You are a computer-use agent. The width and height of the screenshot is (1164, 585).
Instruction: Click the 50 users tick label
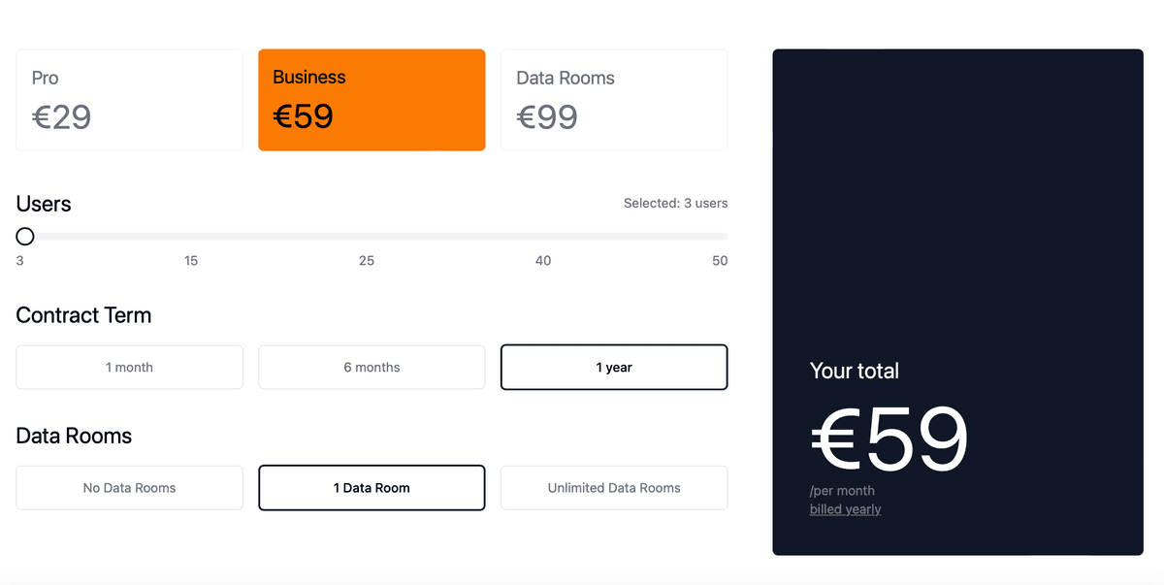pos(720,260)
